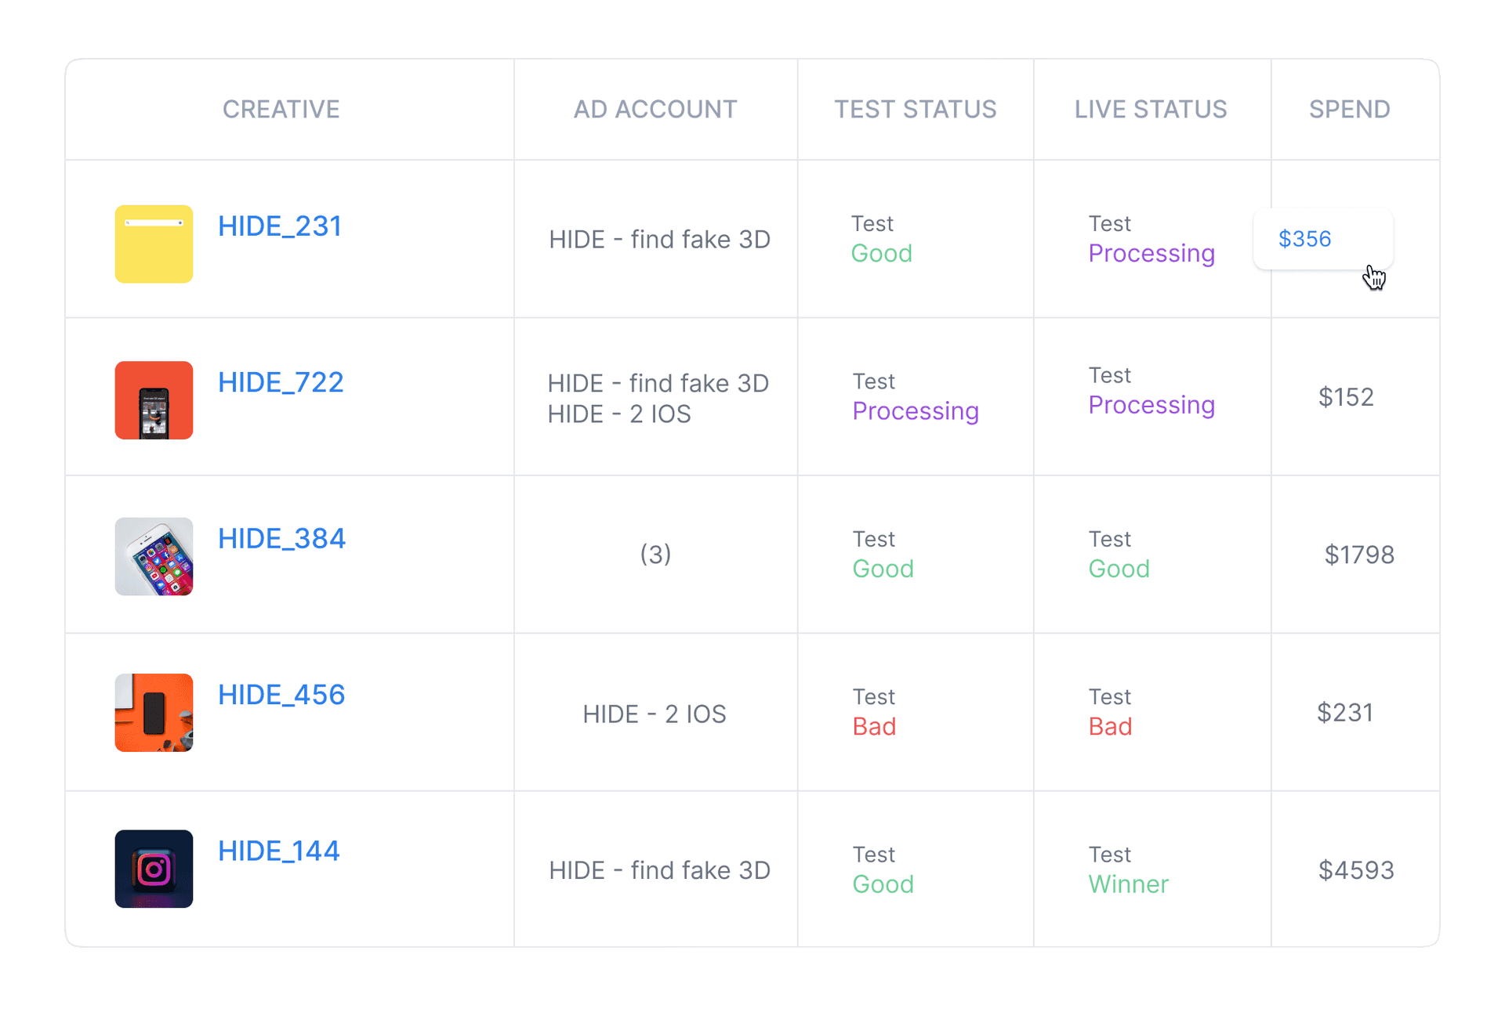Screen dimensions: 1505x1012
Task: Open the HIDE_144 creative link
Action: click(279, 851)
